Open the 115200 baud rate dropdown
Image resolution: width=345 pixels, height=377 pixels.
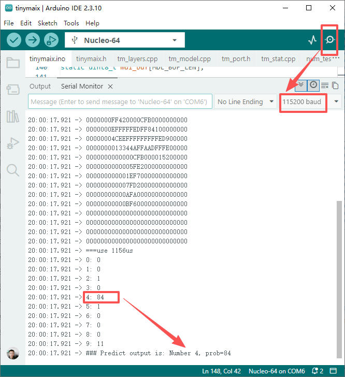coord(310,102)
